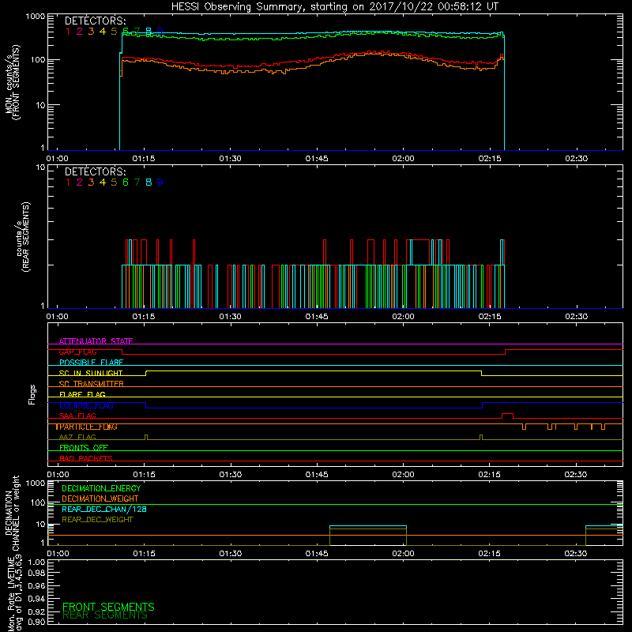Click 01:00 tick under decimation panel
Image resolution: width=632 pixels, height=632 pixels.
58,554
